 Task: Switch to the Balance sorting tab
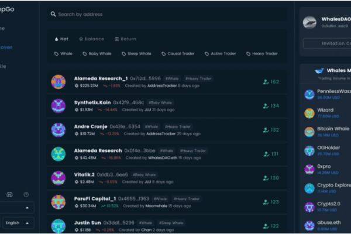click(91, 39)
